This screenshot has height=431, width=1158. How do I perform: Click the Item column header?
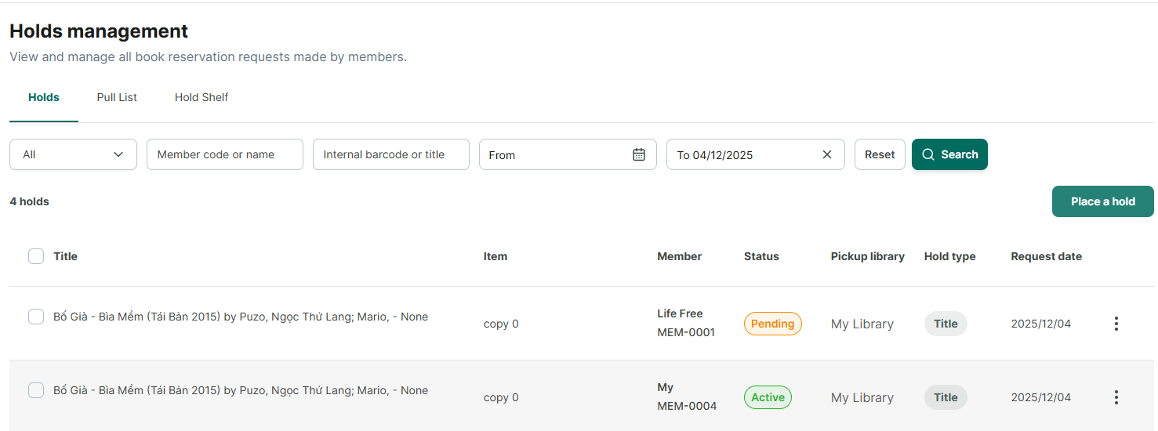pos(496,256)
